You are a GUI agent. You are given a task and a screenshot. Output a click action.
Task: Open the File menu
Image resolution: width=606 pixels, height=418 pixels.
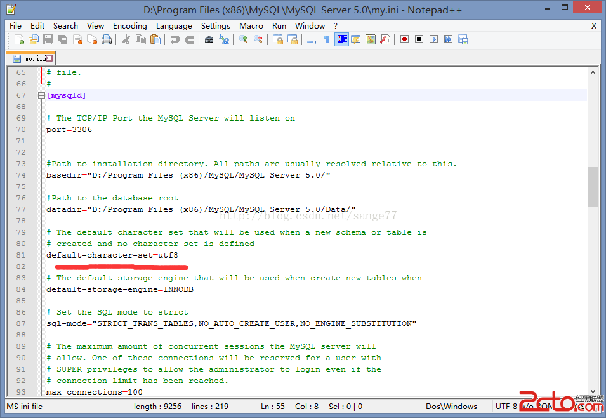[15, 26]
